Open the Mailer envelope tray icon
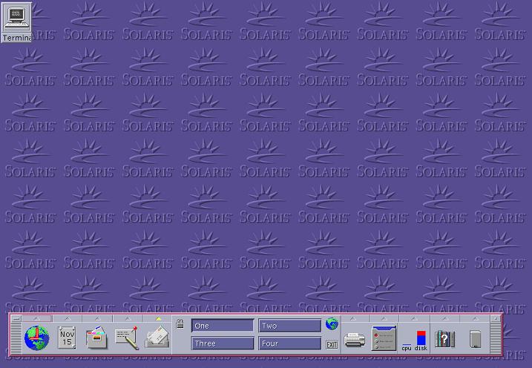 coord(157,338)
